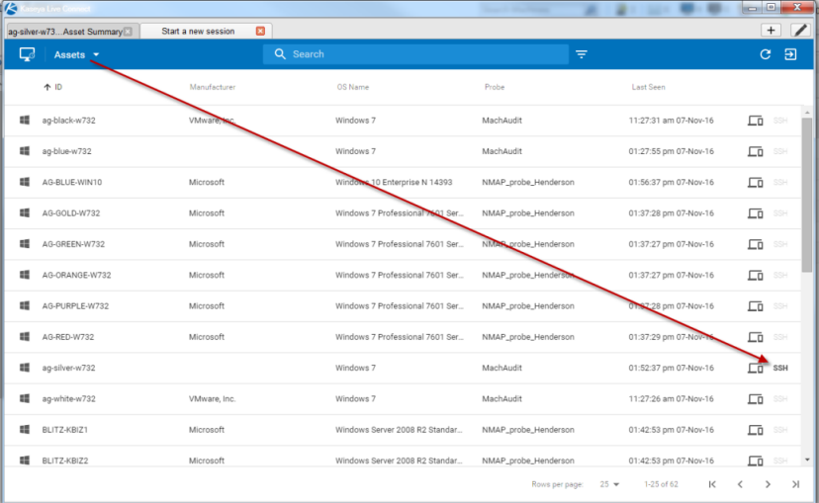Select the AG-PURPLE-W732 asset name

(x=76, y=305)
